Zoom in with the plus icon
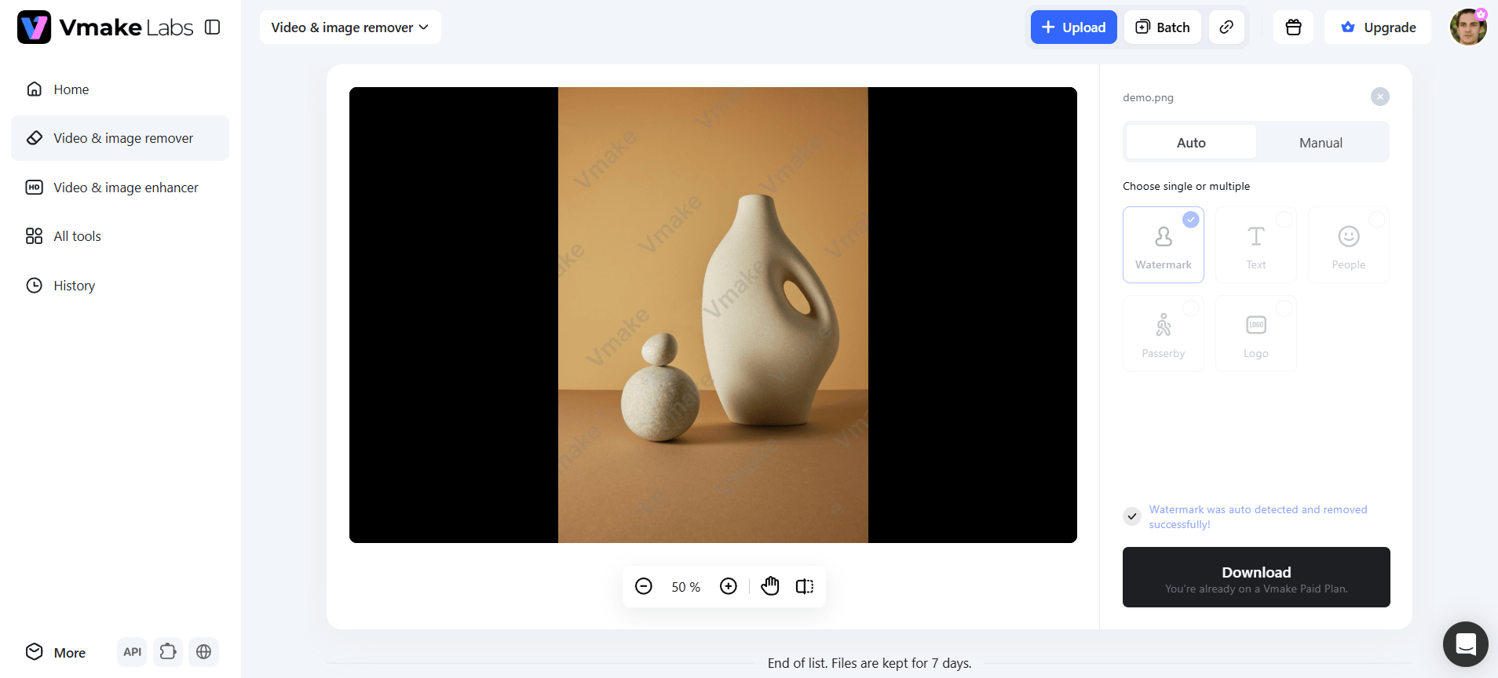The image size is (1498, 678). click(x=729, y=586)
